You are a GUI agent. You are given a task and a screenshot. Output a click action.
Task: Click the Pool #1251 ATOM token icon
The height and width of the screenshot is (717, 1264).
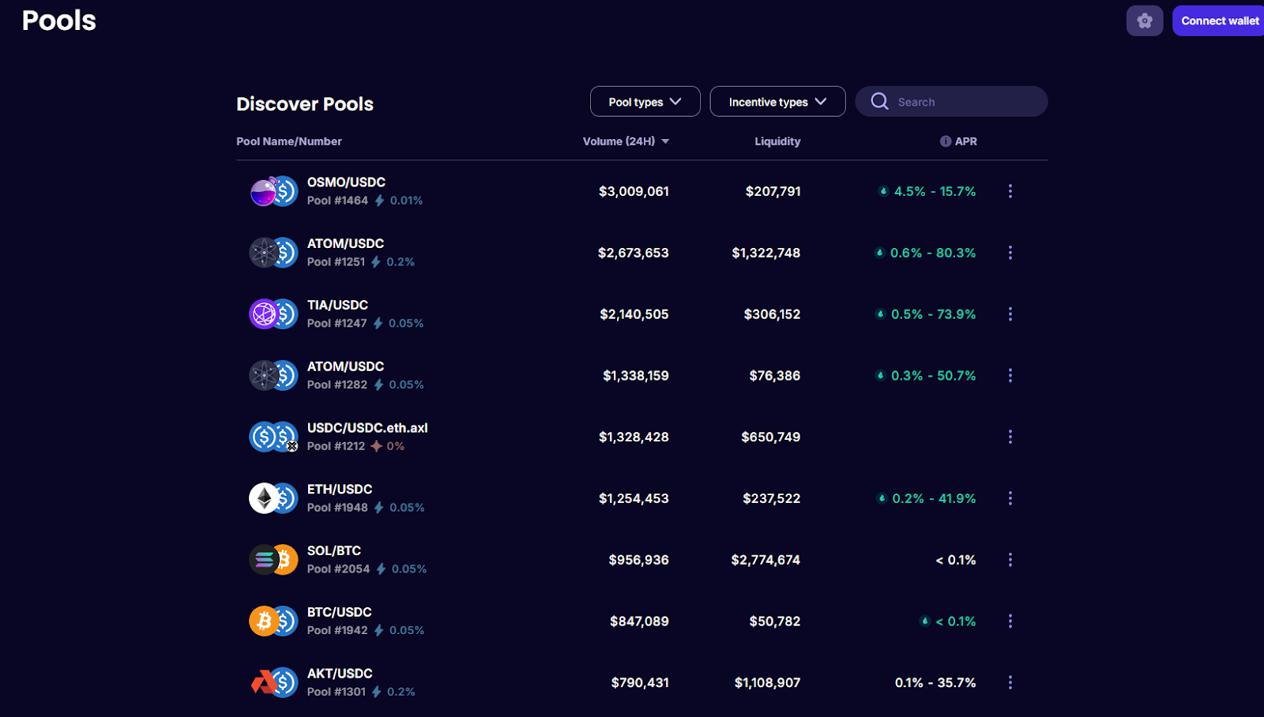click(x=264, y=253)
